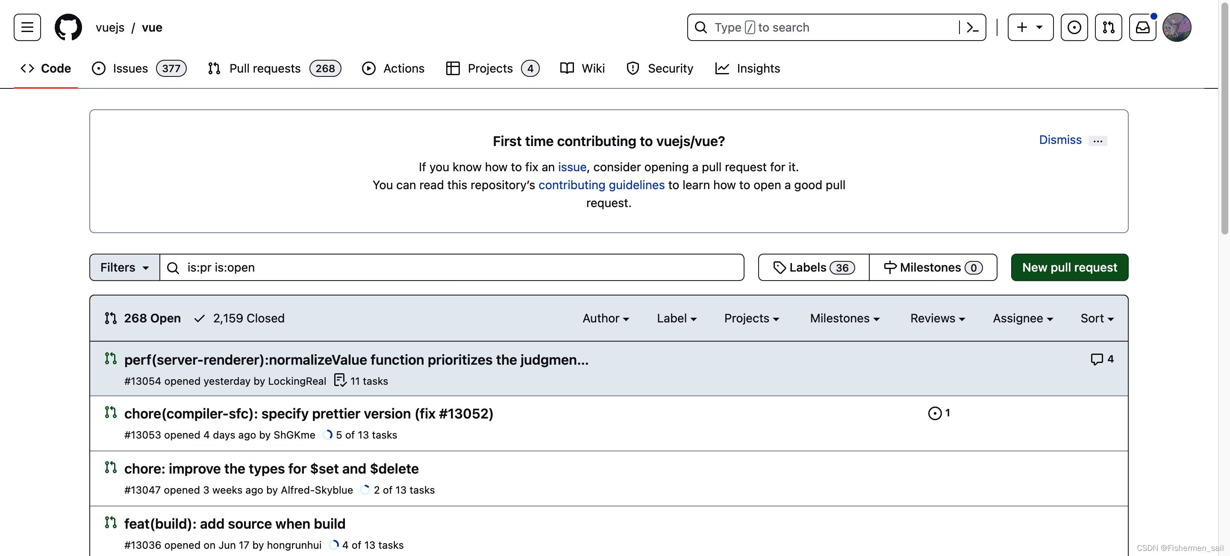Image resolution: width=1230 pixels, height=556 pixels.
Task: Open PR chore(compiler-sfc): specify prettier version
Action: point(309,414)
